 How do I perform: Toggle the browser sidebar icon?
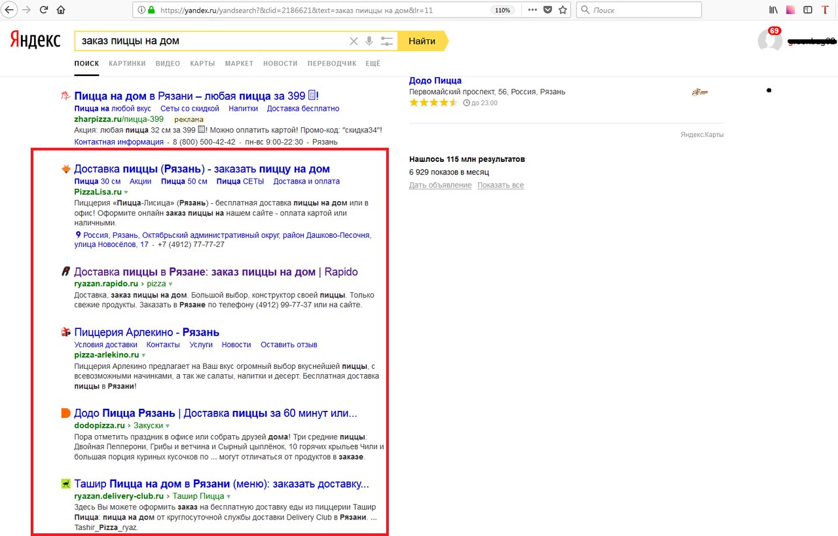tap(808, 10)
